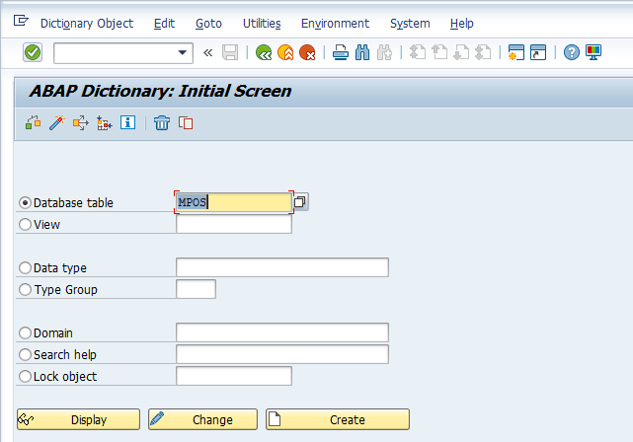Image resolution: width=633 pixels, height=442 pixels.
Task: Click the Copy object icon
Action: coord(186,123)
